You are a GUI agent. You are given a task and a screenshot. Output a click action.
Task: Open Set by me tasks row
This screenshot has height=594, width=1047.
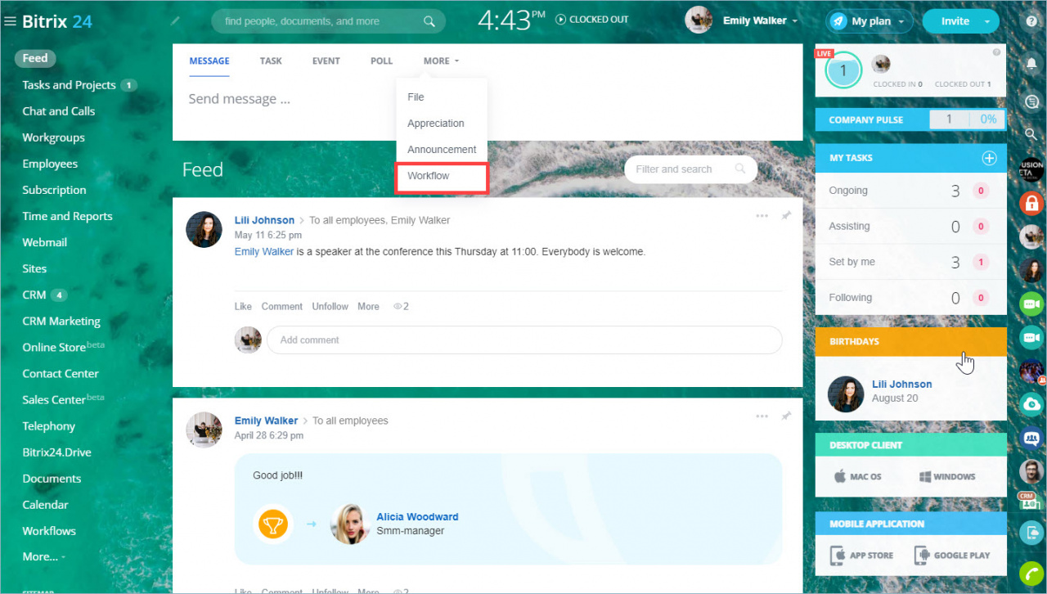coord(911,262)
